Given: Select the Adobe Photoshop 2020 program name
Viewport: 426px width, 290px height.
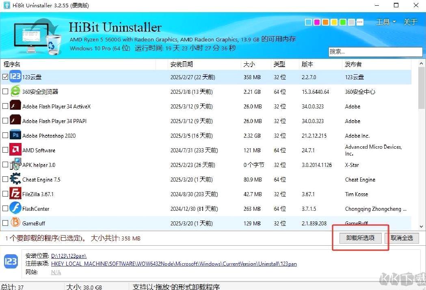Looking at the screenshot, I should coord(49,136).
